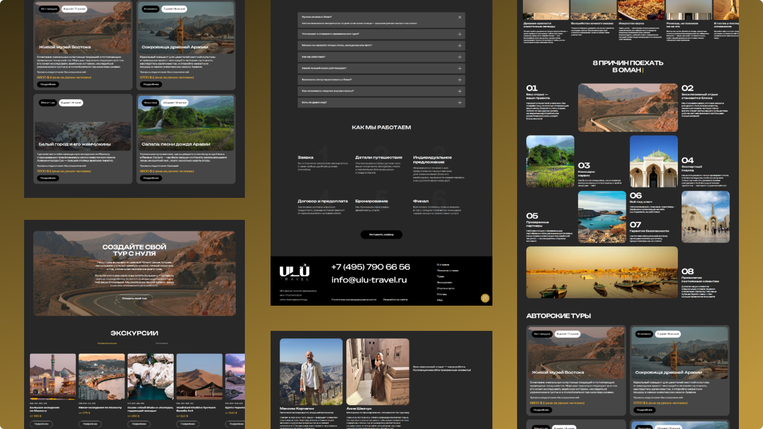Open 'О стране' in the footer menu

pyautogui.click(x=443, y=264)
